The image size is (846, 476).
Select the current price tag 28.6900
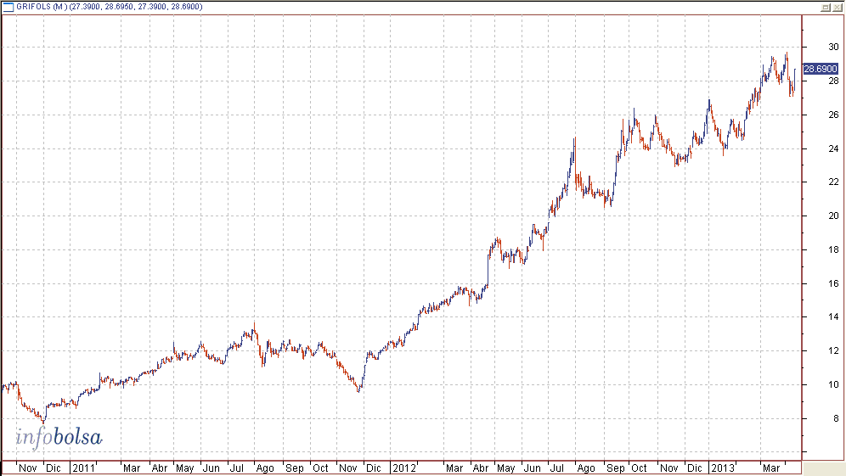821,69
